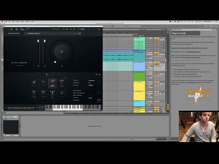Select the first articulation cell in top row
Screen dimensions: 219x164
coord(34,83)
